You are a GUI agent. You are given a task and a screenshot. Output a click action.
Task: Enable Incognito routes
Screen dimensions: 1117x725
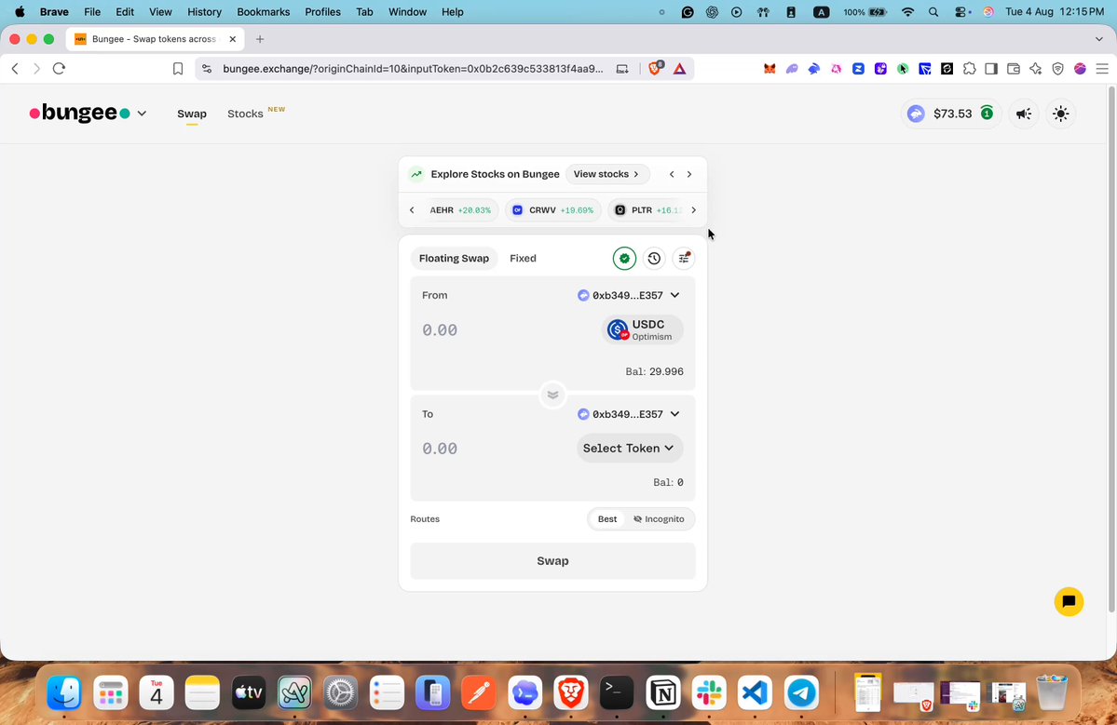pos(659,518)
